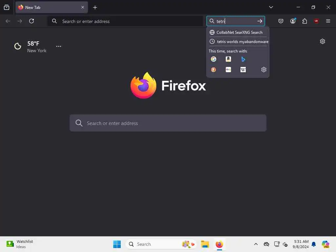This screenshot has width=336, height=252.
Task: Click the Firefox taskbar icon
Action: pos(219,244)
